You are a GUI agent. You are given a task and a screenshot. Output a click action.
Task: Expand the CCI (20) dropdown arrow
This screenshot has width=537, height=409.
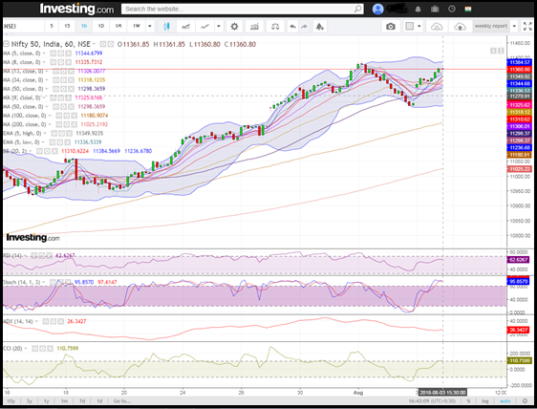pyautogui.click(x=26, y=349)
